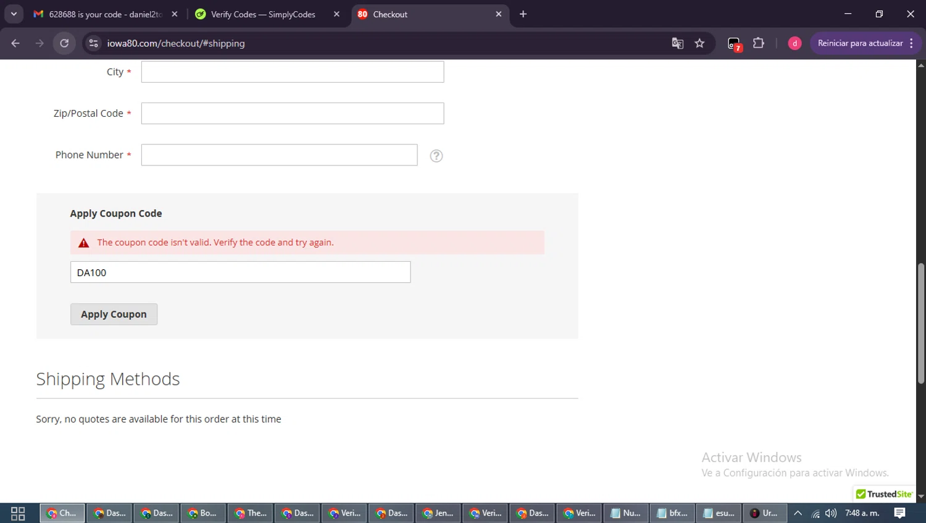Screen dimensions: 926x523
Task: Close the Gmail tab
Action: (x=175, y=14)
